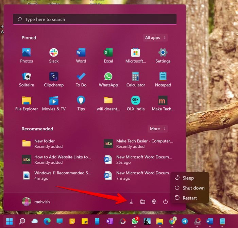Open the Calculator app
Image resolution: width=238 pixels, height=228 pixels.
136,79
